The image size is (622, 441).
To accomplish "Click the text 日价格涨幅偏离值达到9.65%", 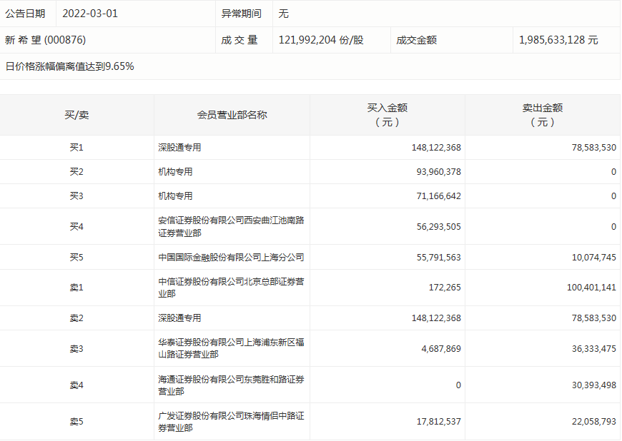I will click(x=69, y=66).
